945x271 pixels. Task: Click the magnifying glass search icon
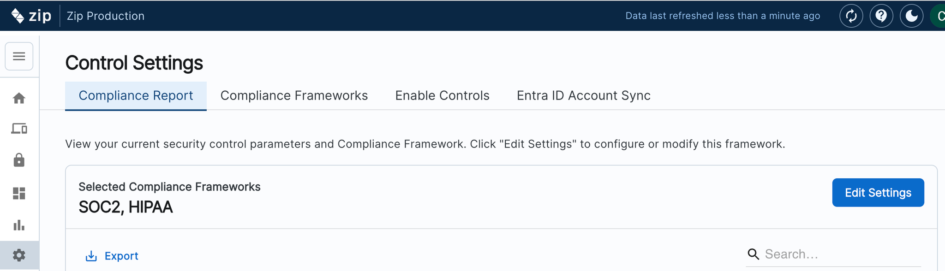point(753,254)
